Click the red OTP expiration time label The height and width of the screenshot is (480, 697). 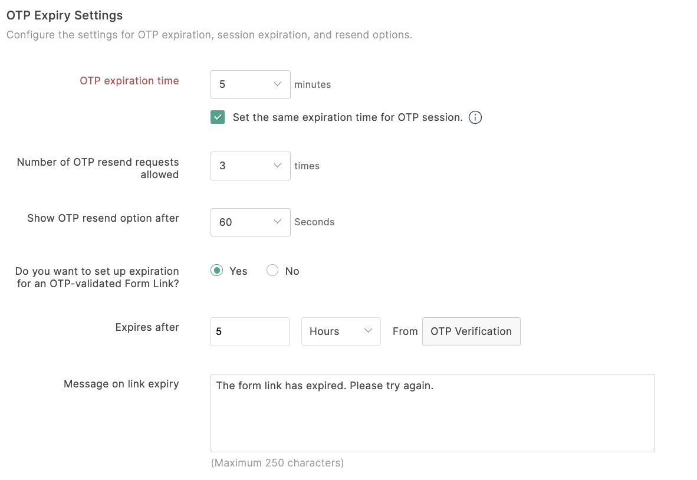pyautogui.click(x=129, y=81)
